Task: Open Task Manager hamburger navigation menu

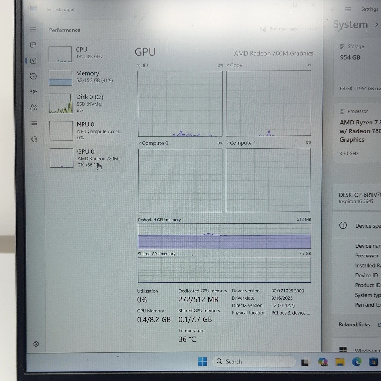Action: click(33, 30)
